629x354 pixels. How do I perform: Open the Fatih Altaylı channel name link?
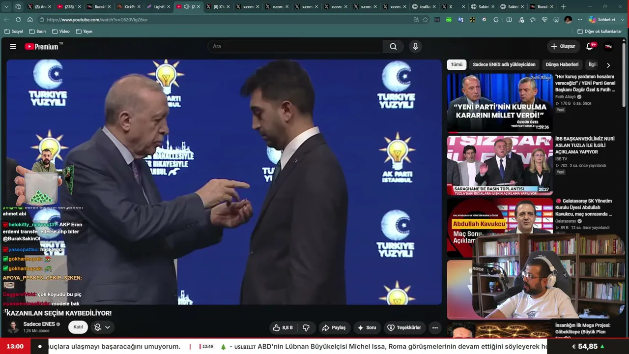click(566, 97)
